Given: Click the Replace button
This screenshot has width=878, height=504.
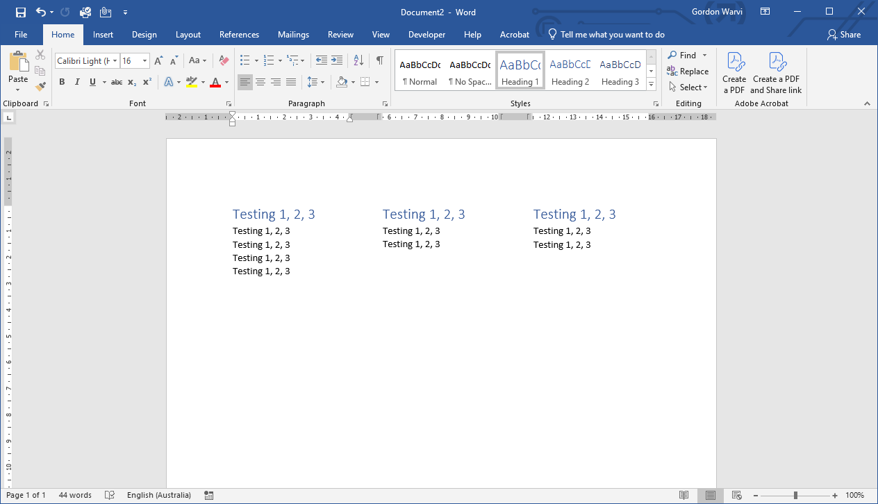Looking at the screenshot, I should (x=688, y=71).
